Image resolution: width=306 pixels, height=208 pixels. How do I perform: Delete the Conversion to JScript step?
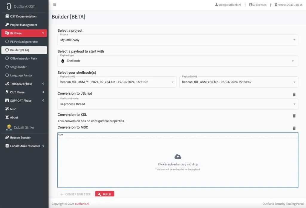point(294,95)
